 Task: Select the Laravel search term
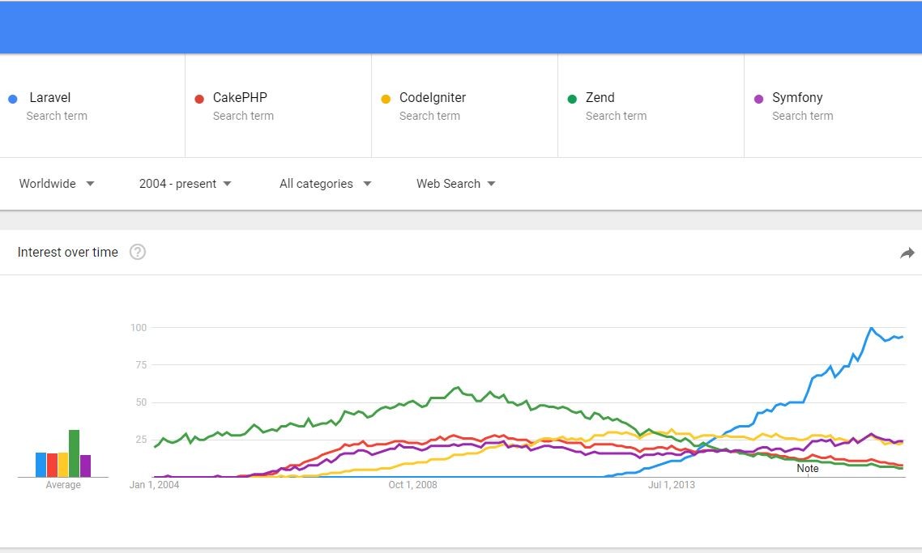[x=50, y=97]
